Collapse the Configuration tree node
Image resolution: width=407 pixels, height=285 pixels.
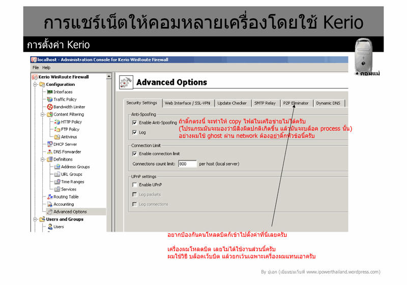[x=35, y=84]
